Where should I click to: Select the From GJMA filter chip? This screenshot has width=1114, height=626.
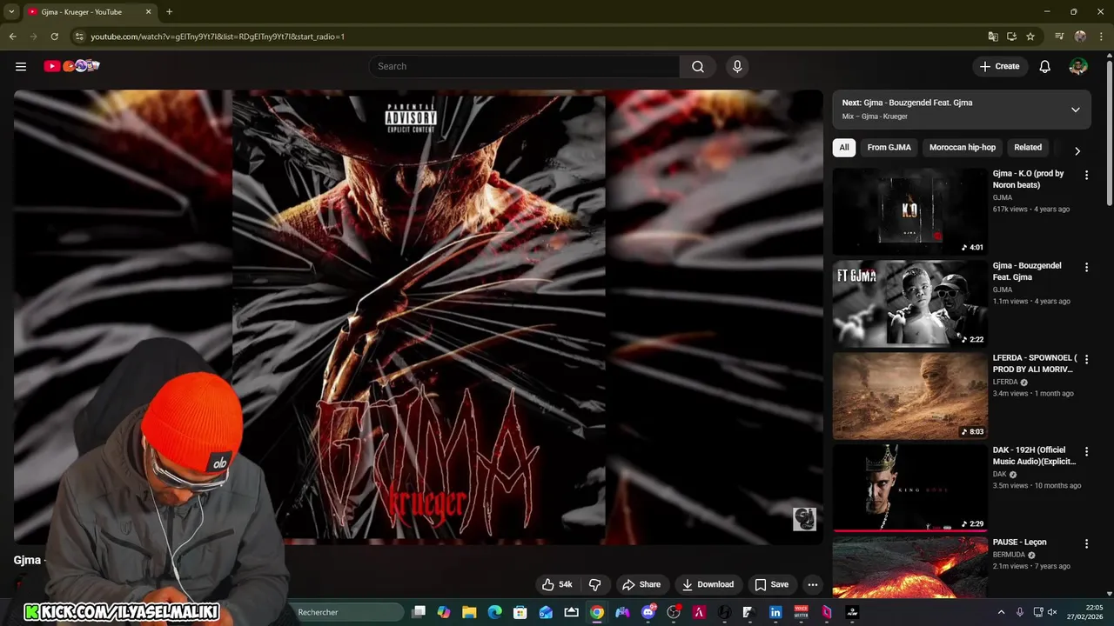889,148
